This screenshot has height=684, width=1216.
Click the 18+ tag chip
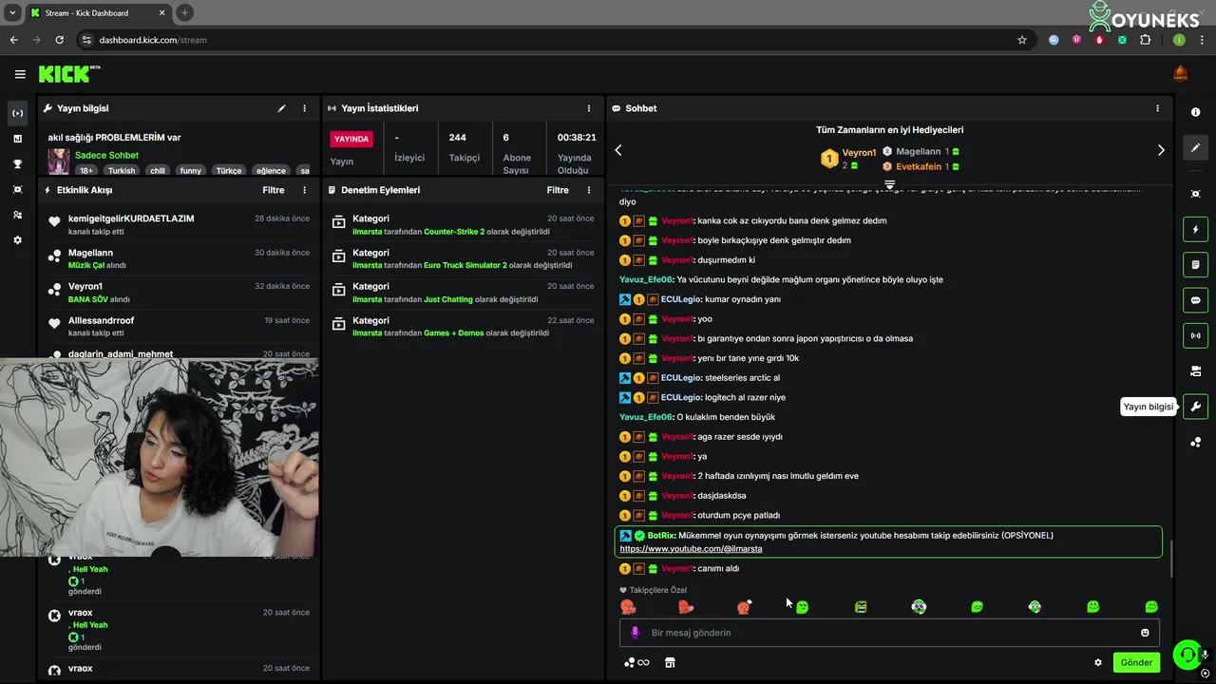click(86, 171)
